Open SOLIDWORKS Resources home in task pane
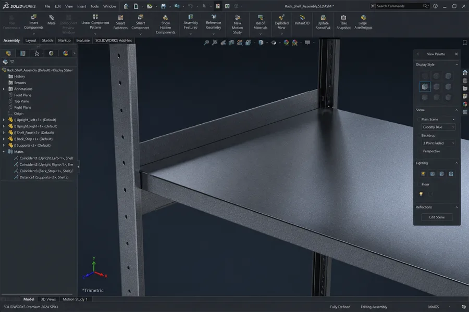Image resolution: width=469 pixels, height=312 pixels. click(465, 73)
